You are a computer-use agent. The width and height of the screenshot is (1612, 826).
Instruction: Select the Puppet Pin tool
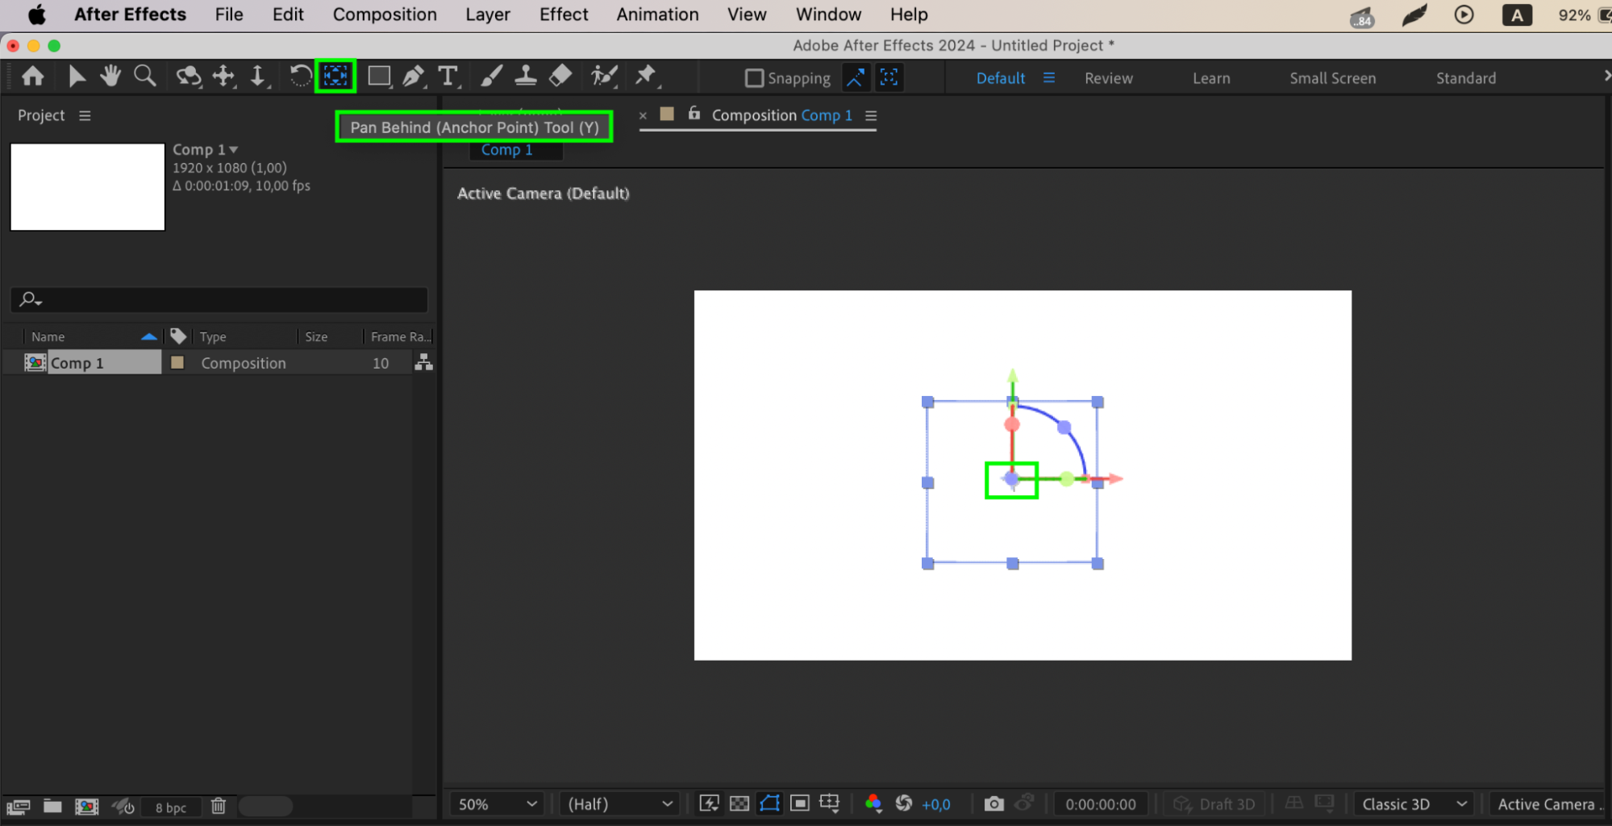[645, 77]
